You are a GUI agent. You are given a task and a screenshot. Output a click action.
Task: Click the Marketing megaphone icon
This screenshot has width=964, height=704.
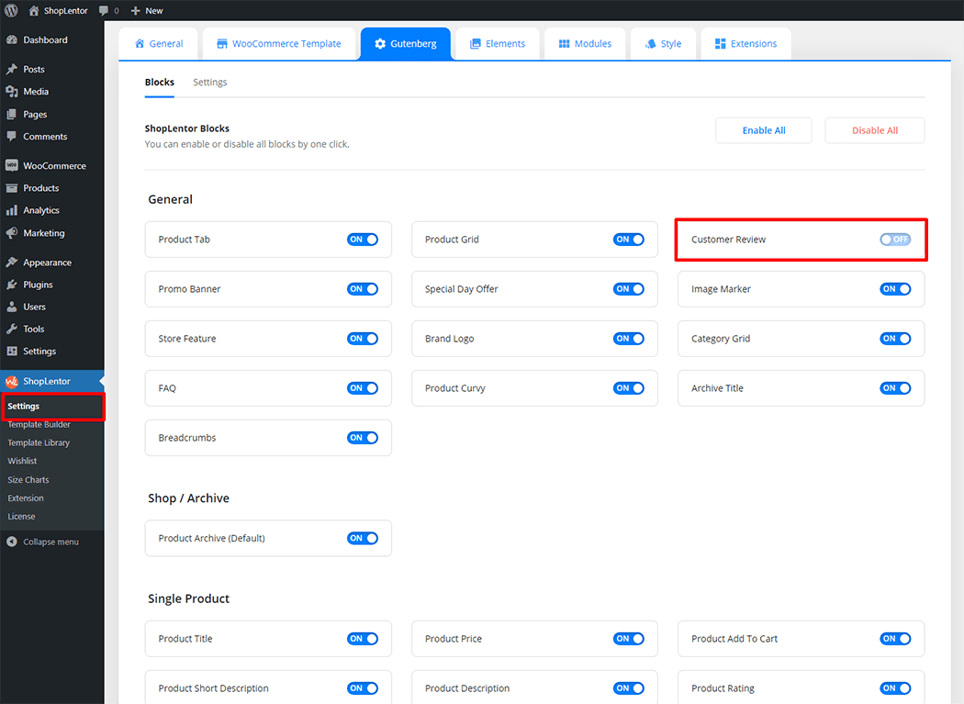tap(12, 233)
